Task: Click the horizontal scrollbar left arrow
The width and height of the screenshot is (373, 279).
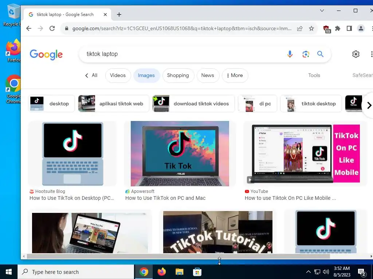Action: [x=24, y=256]
